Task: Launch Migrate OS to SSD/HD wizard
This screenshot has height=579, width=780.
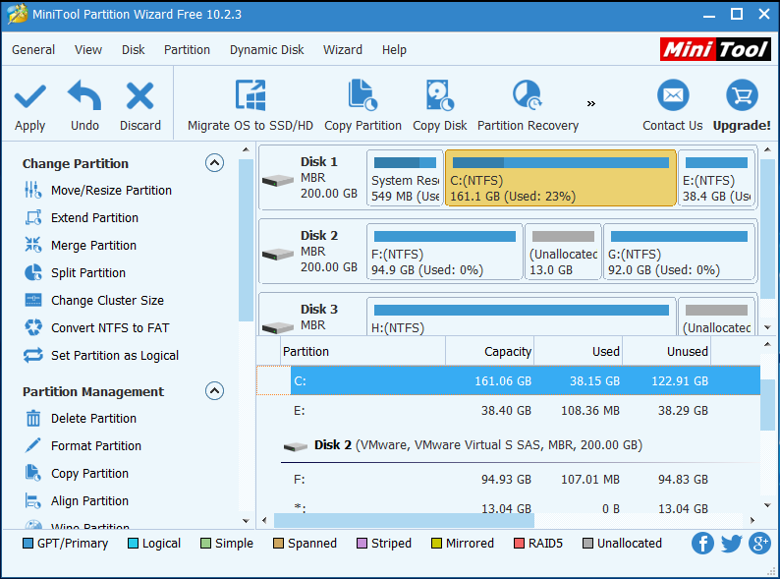Action: (x=251, y=106)
